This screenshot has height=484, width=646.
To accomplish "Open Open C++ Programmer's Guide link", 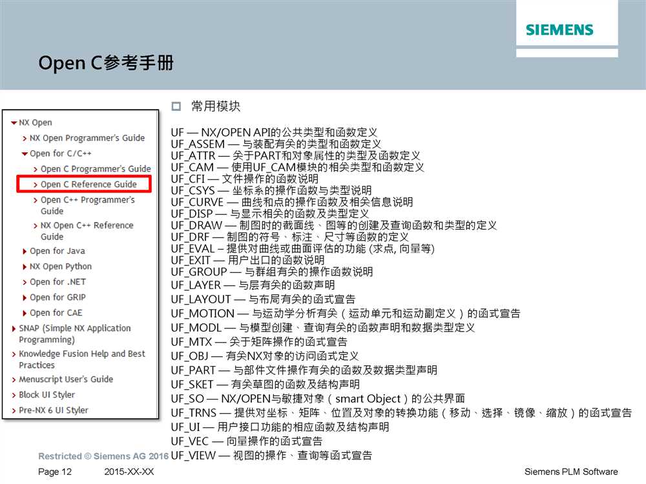I will [x=87, y=205].
